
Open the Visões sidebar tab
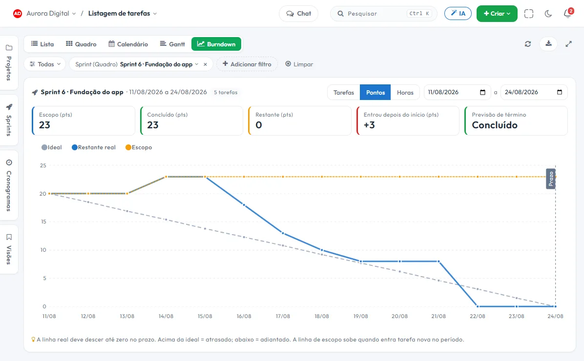pyautogui.click(x=9, y=249)
